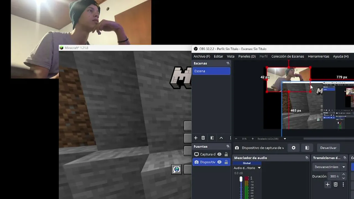The width and height of the screenshot is (354, 199).
Task: Select the Global tab in audio mixer
Action: click(x=247, y=163)
